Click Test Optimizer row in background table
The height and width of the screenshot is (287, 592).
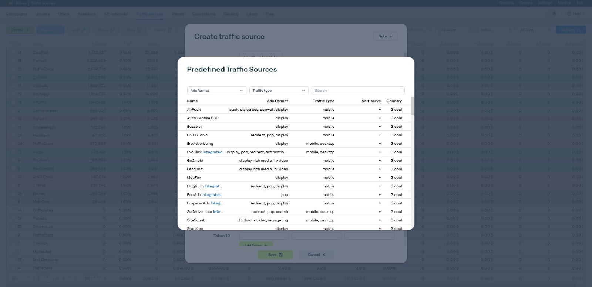(46, 260)
